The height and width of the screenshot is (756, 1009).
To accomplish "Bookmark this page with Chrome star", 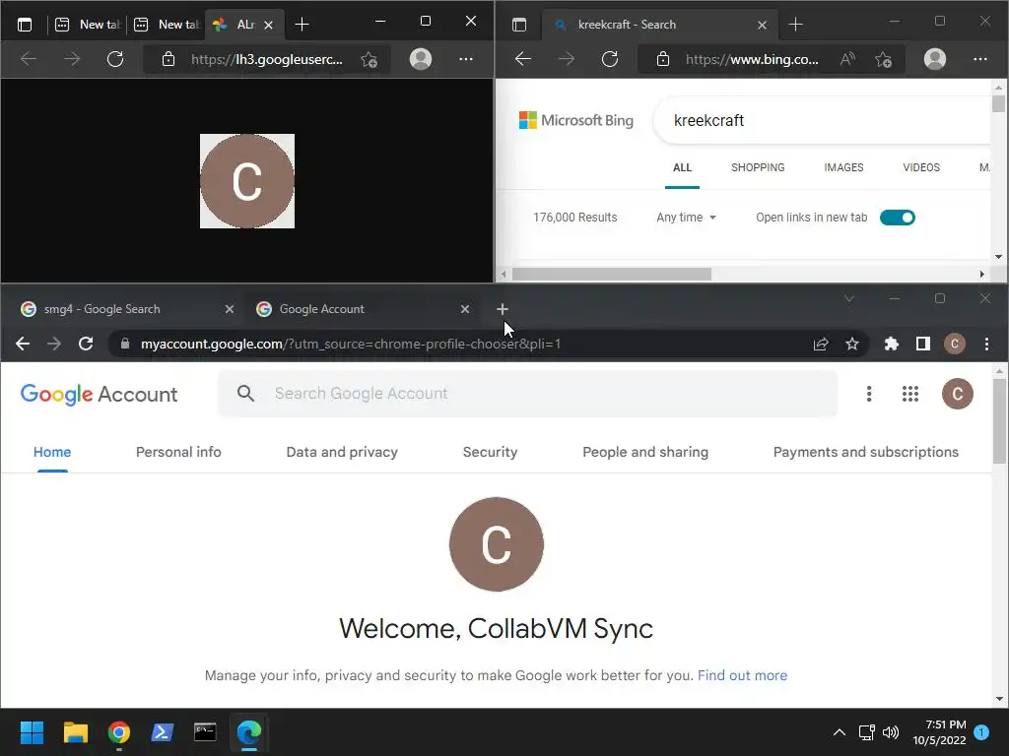I will [x=852, y=344].
